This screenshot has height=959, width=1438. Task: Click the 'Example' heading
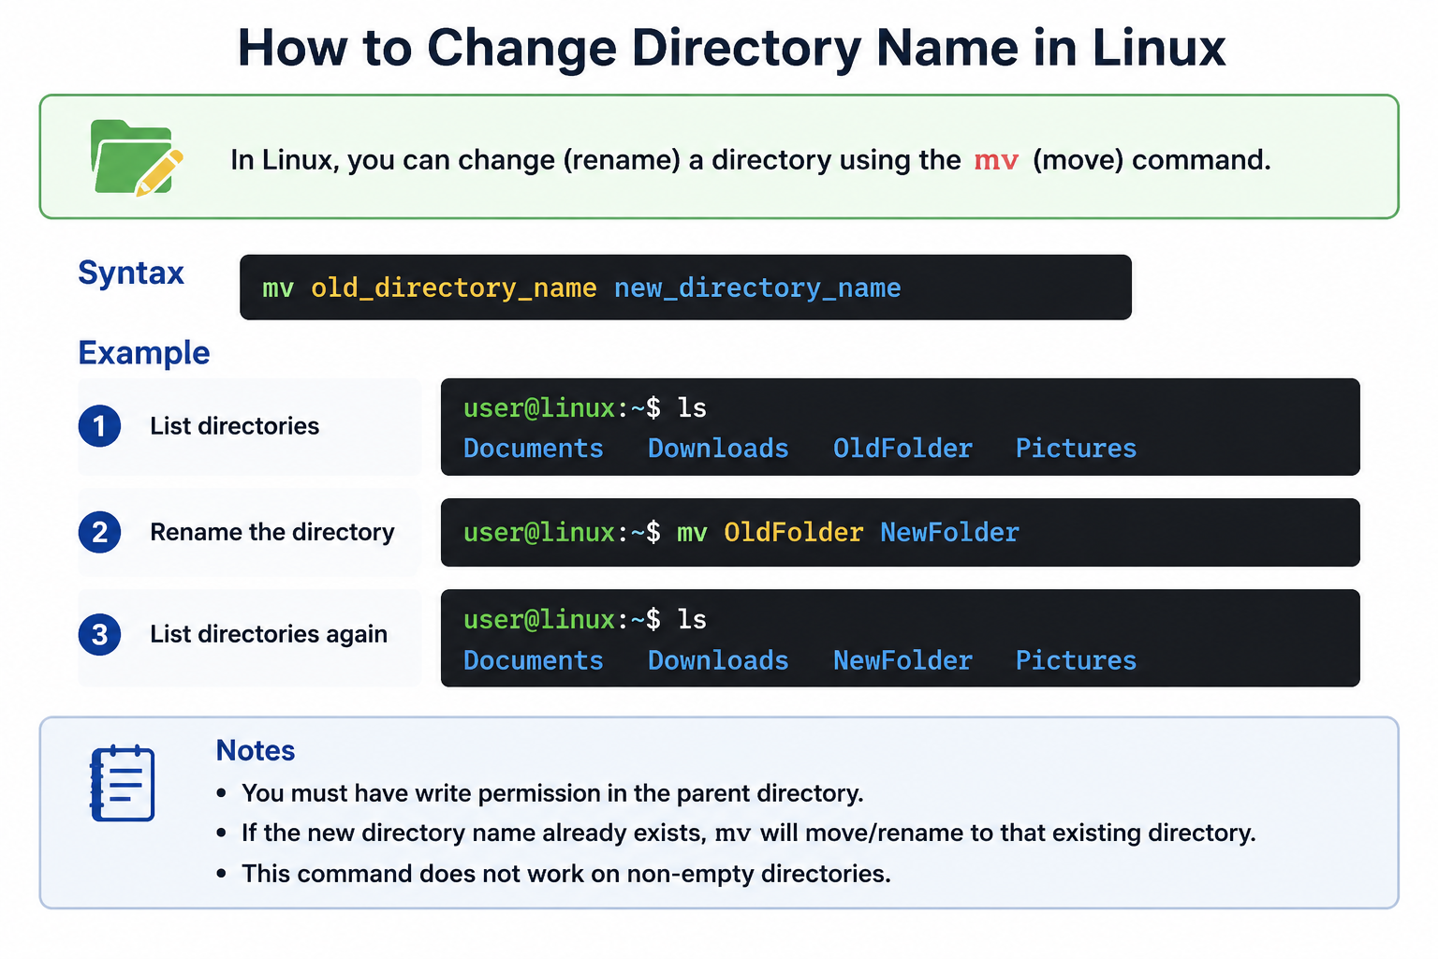[144, 353]
